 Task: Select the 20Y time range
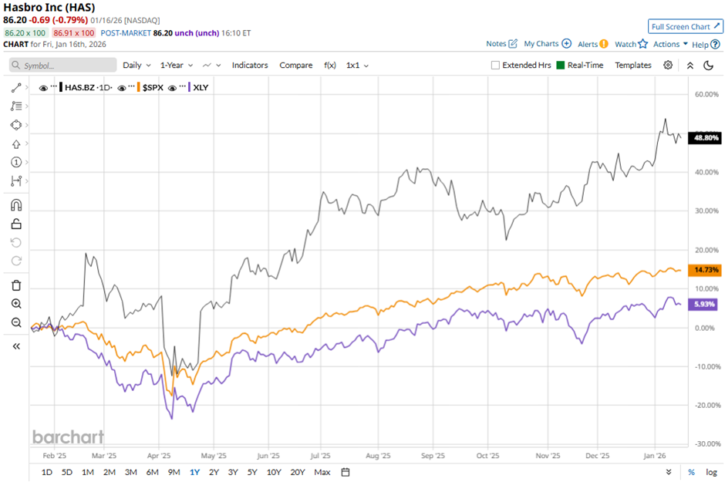coord(297,472)
